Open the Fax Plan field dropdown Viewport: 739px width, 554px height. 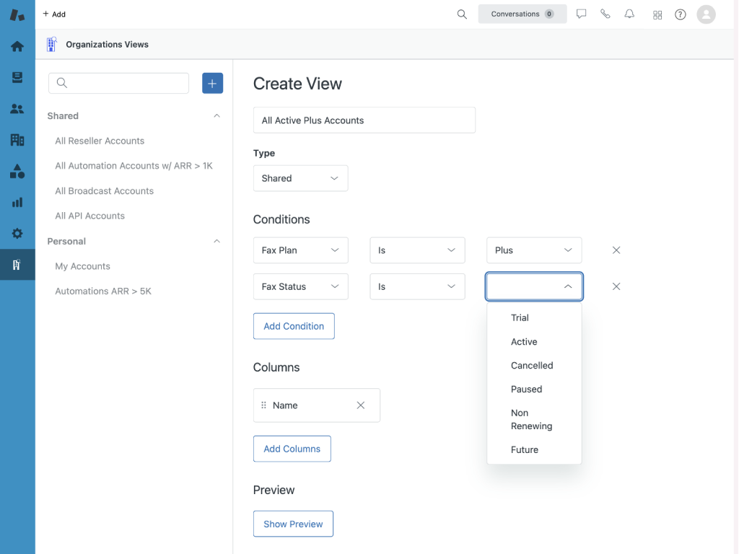300,250
